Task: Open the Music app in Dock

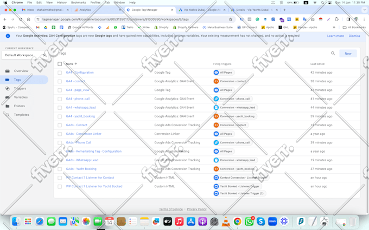Action: [x=179, y=221]
